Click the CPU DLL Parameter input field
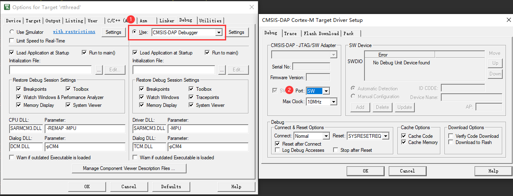Image resolution: width=513 pixels, height=196 pixels. pos(85,129)
